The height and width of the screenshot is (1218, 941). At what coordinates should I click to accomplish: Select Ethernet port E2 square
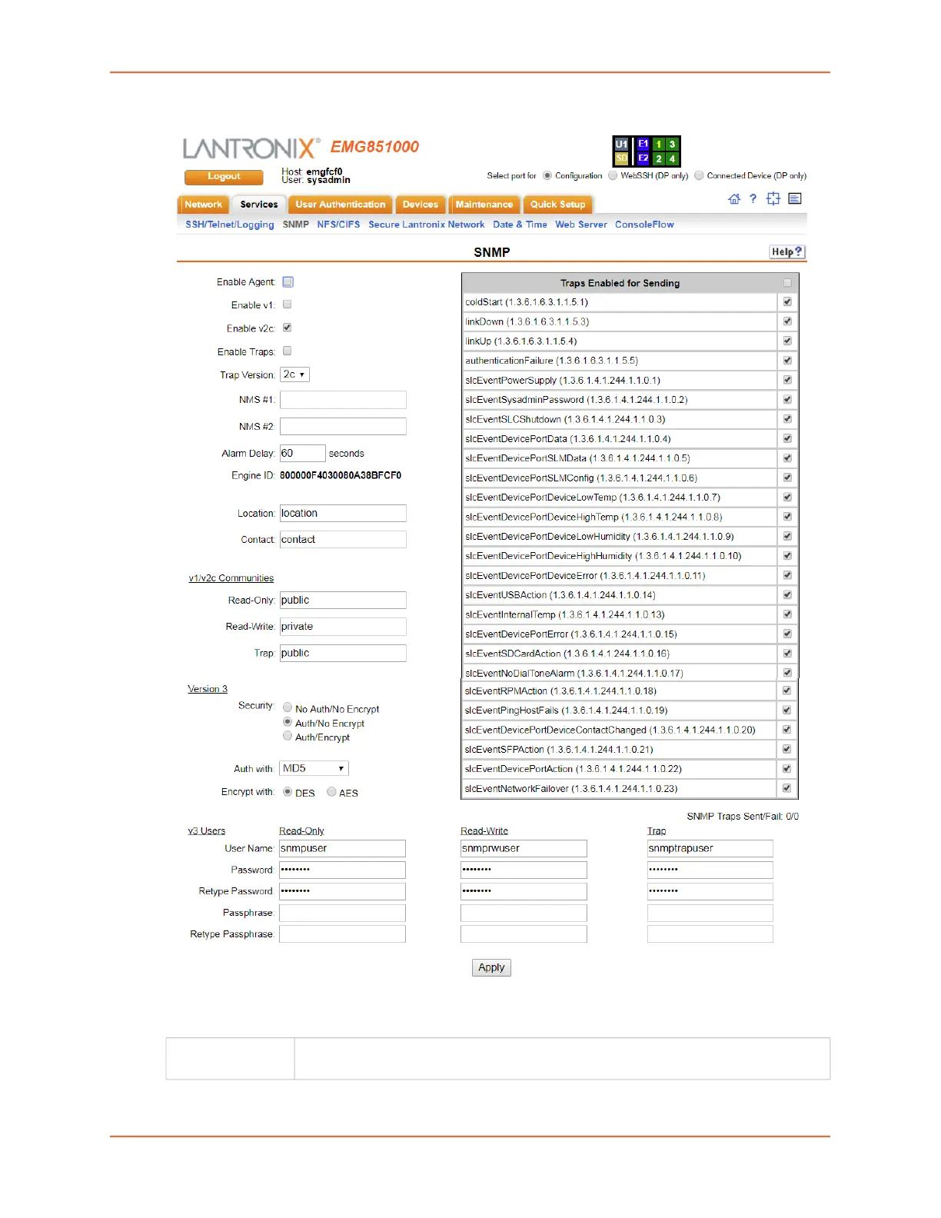point(643,158)
